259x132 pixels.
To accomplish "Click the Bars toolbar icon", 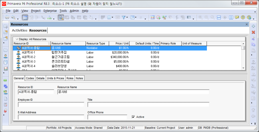I will click(x=103, y=17).
